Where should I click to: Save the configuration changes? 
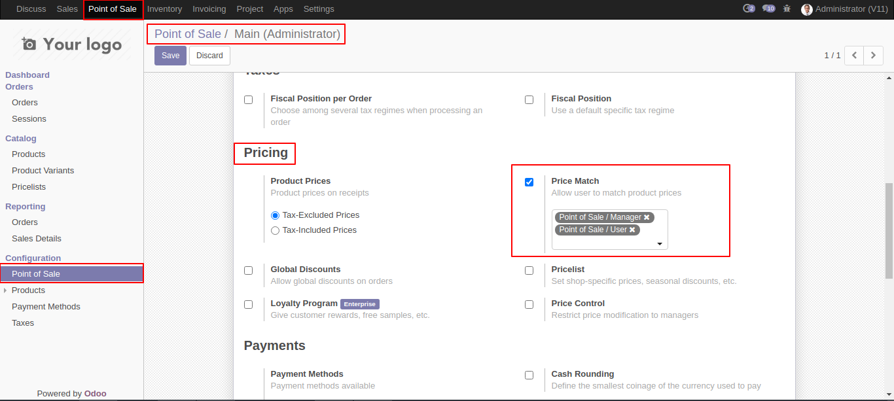point(170,56)
